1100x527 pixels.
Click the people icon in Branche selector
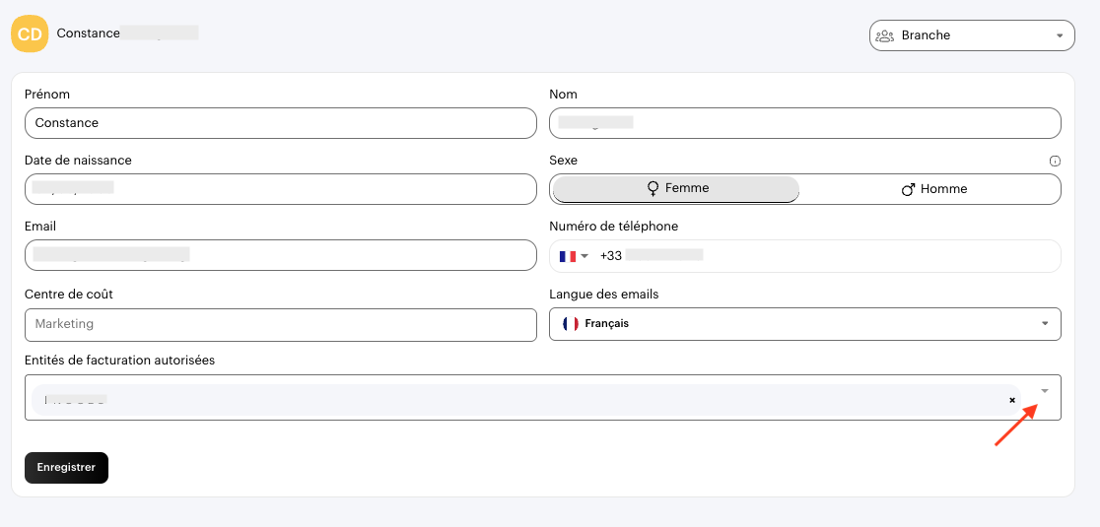884,35
